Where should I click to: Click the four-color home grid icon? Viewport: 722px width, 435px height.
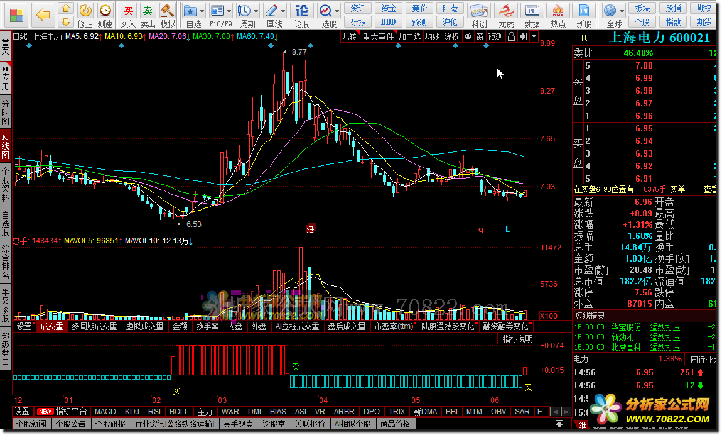16,15
